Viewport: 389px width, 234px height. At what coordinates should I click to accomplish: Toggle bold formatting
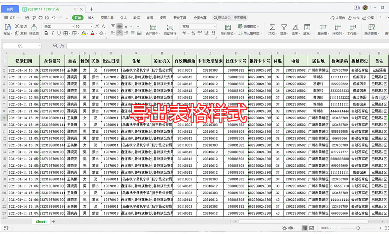46,33
